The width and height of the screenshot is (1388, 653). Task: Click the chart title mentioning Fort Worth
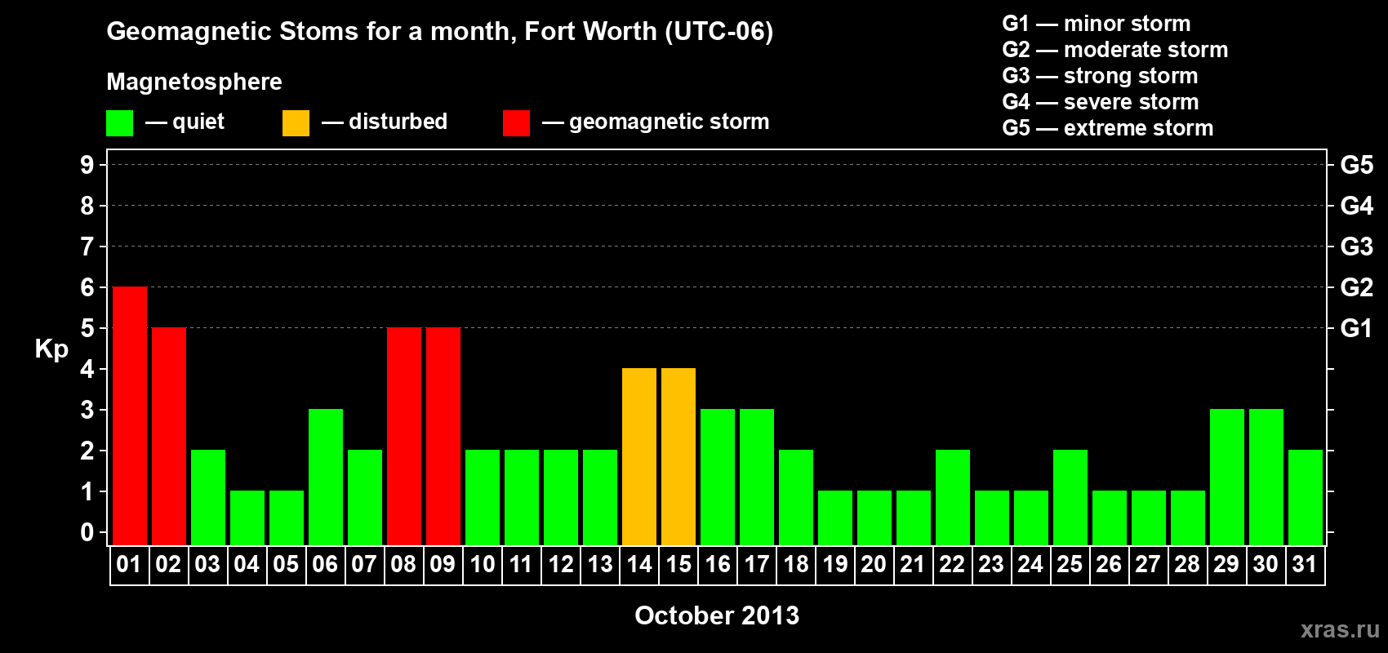(440, 32)
